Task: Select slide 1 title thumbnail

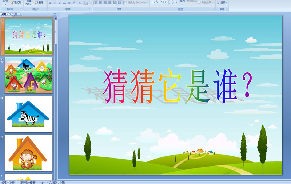Action: pos(29,36)
